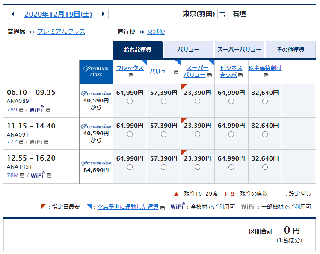Click Premium class logo in header
Image resolution: width=320 pixels, height=254 pixels.
click(96, 71)
